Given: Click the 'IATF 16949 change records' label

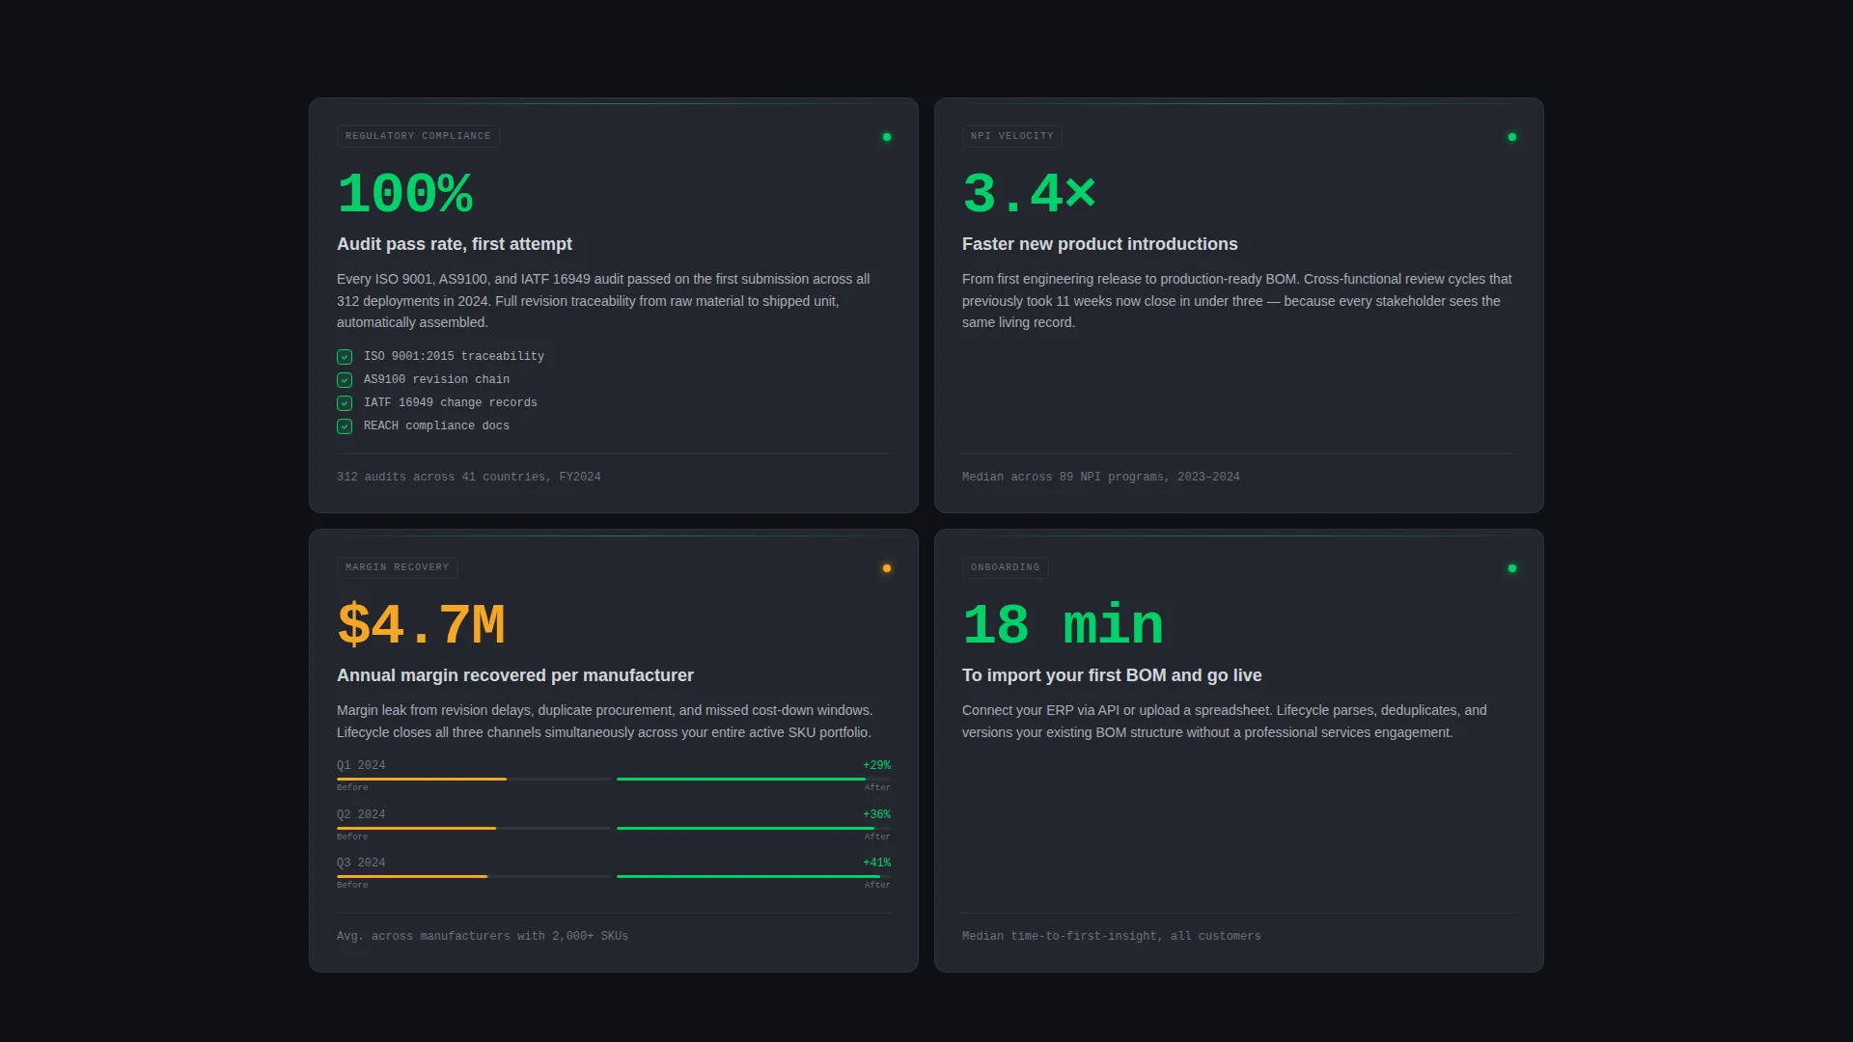Looking at the screenshot, I should 451,403.
